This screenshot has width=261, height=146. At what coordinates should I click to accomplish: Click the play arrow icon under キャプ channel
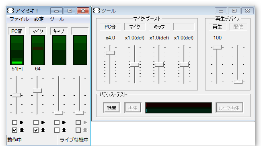[64, 123]
